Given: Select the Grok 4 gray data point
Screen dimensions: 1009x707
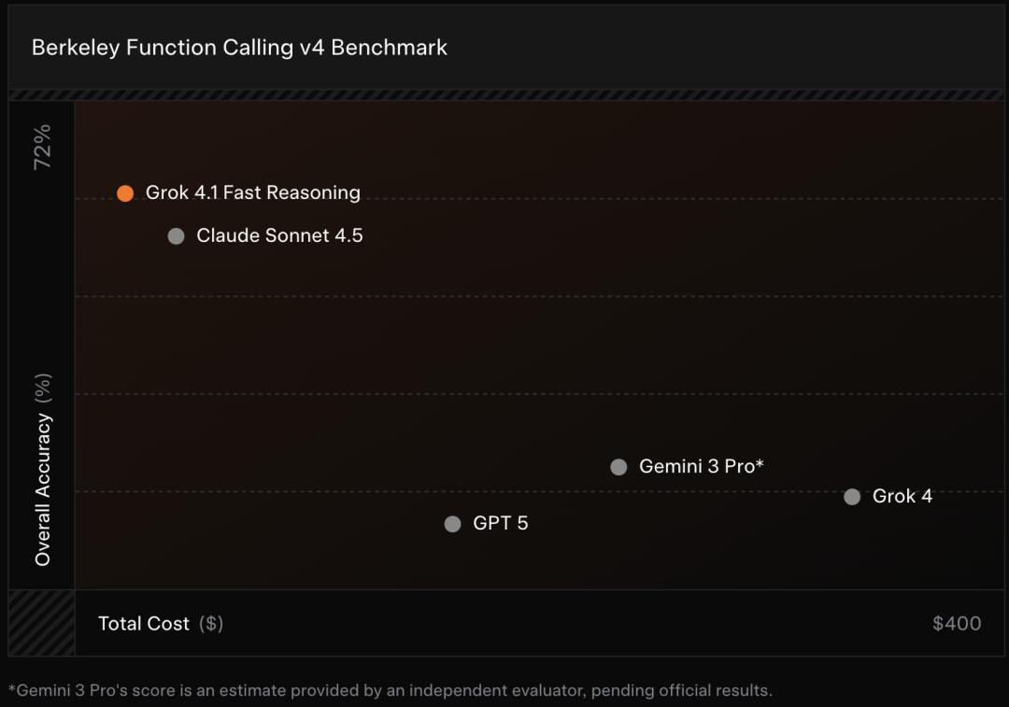Looking at the screenshot, I should point(852,497).
